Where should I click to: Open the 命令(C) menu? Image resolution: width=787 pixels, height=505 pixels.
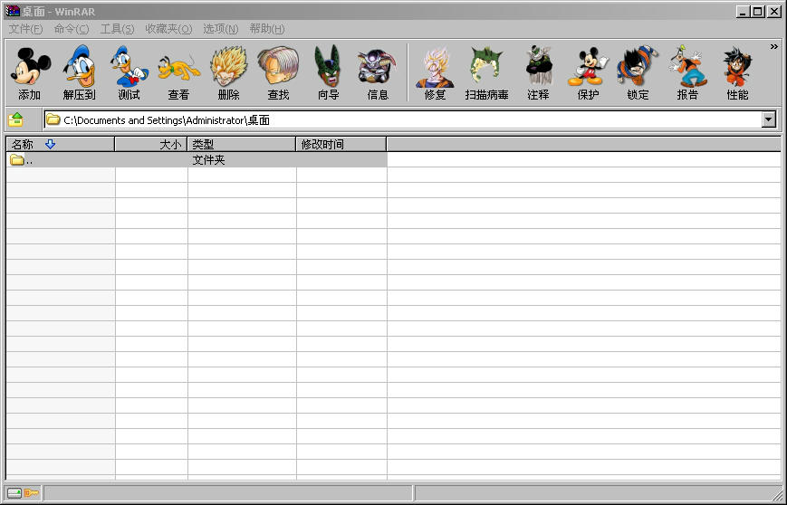(x=72, y=29)
